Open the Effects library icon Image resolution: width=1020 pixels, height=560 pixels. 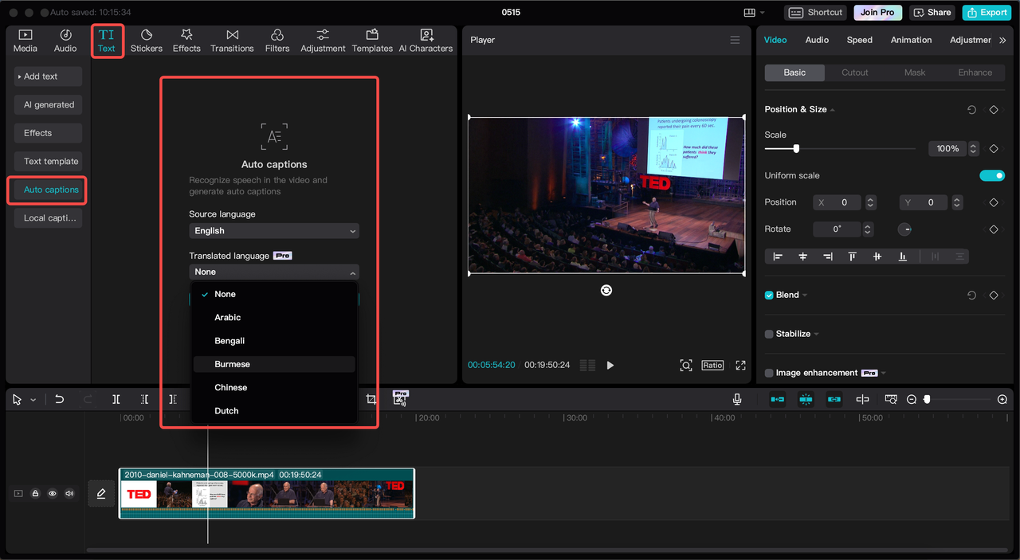[186, 41]
